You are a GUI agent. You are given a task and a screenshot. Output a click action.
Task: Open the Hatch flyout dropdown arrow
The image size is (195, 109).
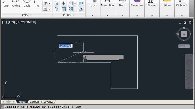tap(50, 9)
